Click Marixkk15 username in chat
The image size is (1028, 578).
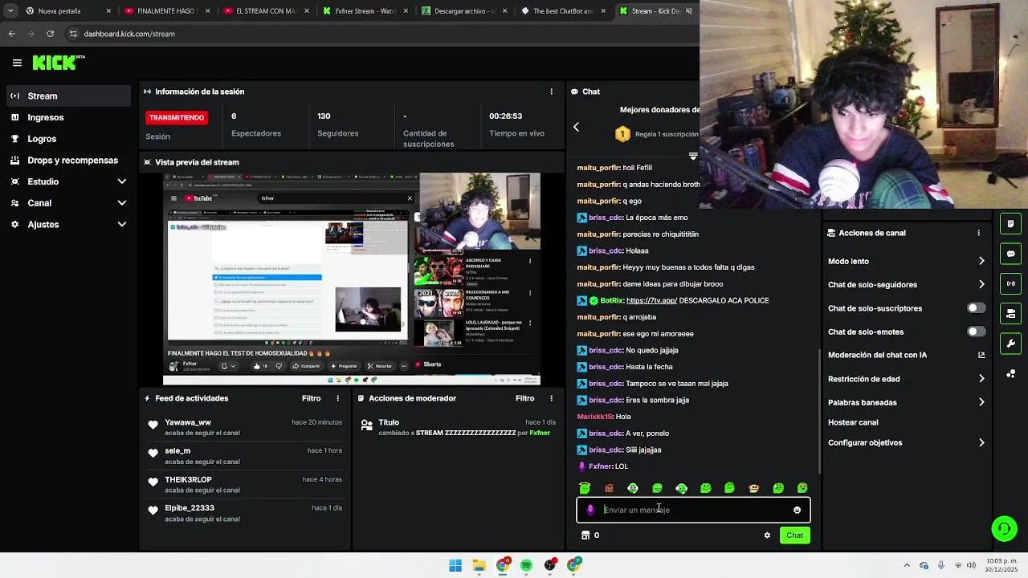[x=594, y=417]
